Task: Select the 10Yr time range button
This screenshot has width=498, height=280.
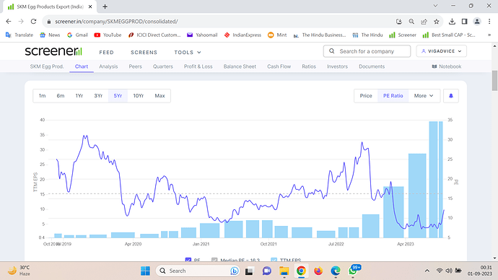Action: (x=138, y=96)
